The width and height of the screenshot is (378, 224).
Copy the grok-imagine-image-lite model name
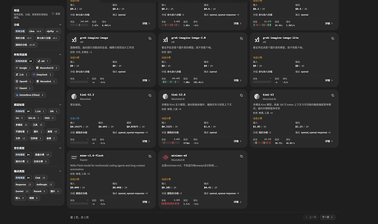pyautogui.click(x=333, y=38)
